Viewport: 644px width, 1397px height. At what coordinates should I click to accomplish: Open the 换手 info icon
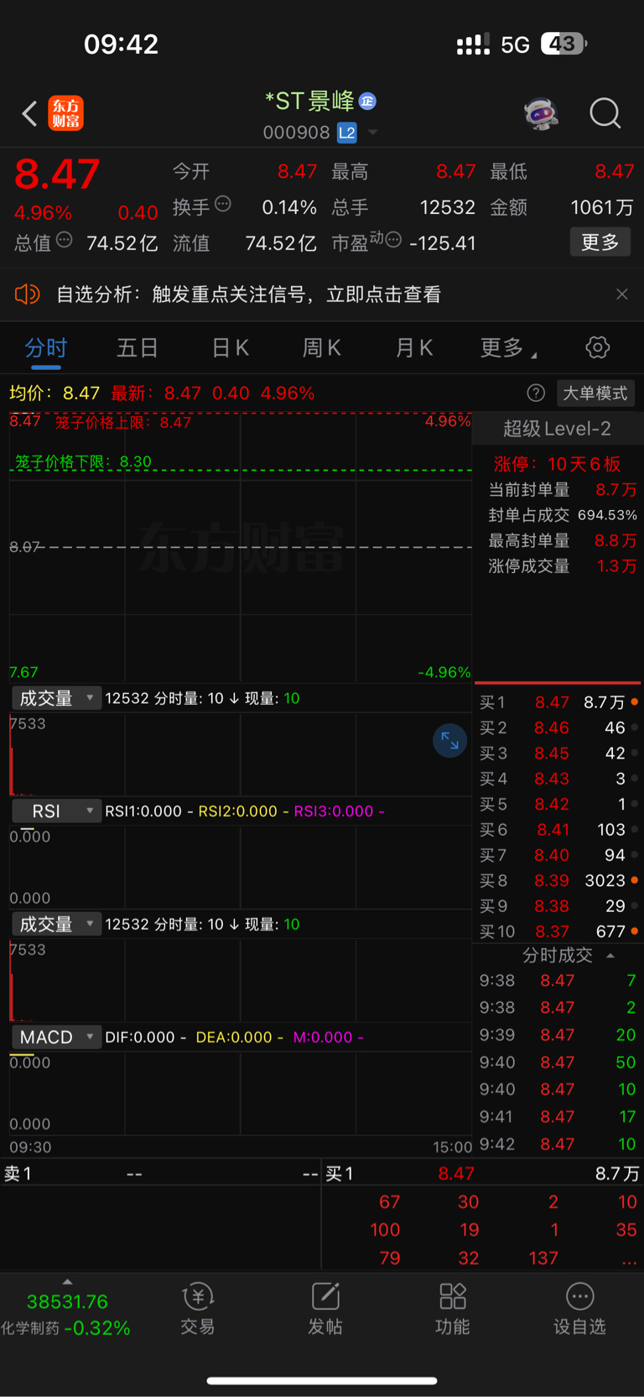tap(223, 203)
